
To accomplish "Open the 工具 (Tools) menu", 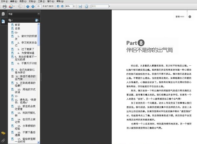I will [41, 1].
